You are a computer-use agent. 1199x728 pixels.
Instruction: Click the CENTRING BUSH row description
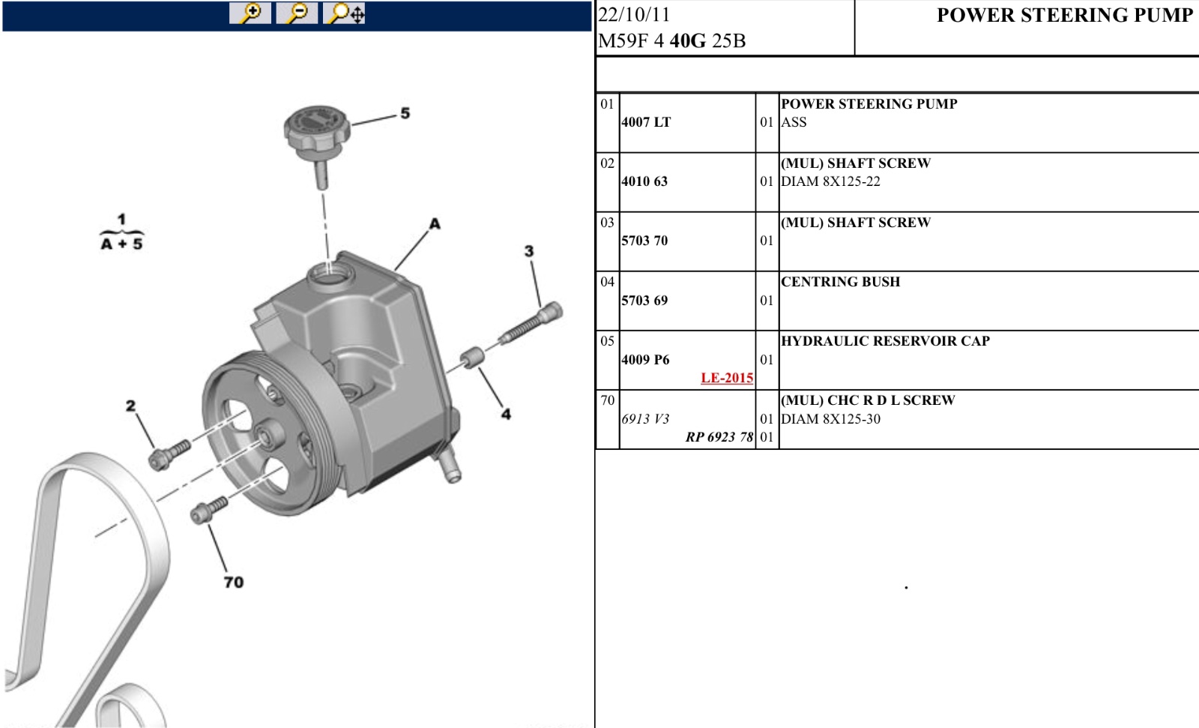pos(841,282)
